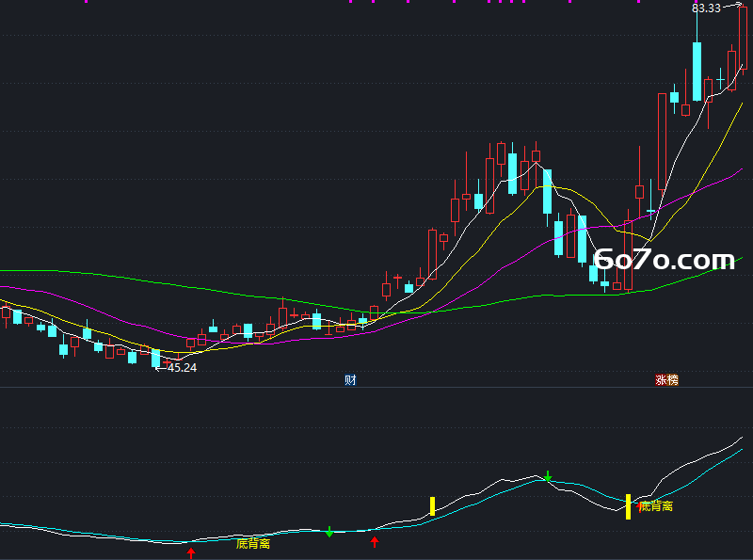
Task: Click the 底背离 label next to the later yellow bar
Action: (656, 505)
